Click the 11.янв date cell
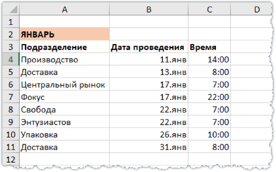Image resolution: width=276 pixels, height=172 pixels. pos(149,60)
